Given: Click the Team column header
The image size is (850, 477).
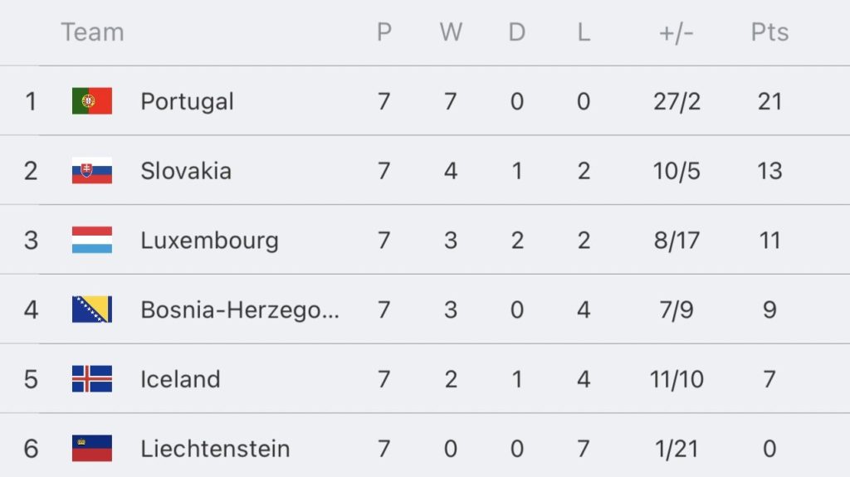Looking at the screenshot, I should point(93,32).
